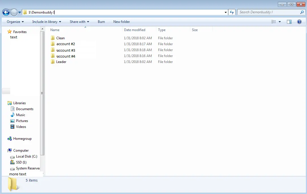The image size is (307, 194).
Task: Select Favorites in navigation pane
Action: point(20,32)
